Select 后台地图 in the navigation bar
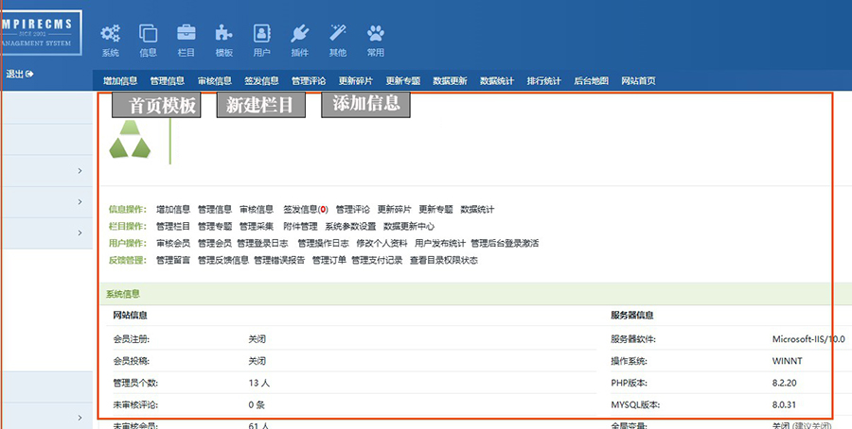 pyautogui.click(x=591, y=81)
